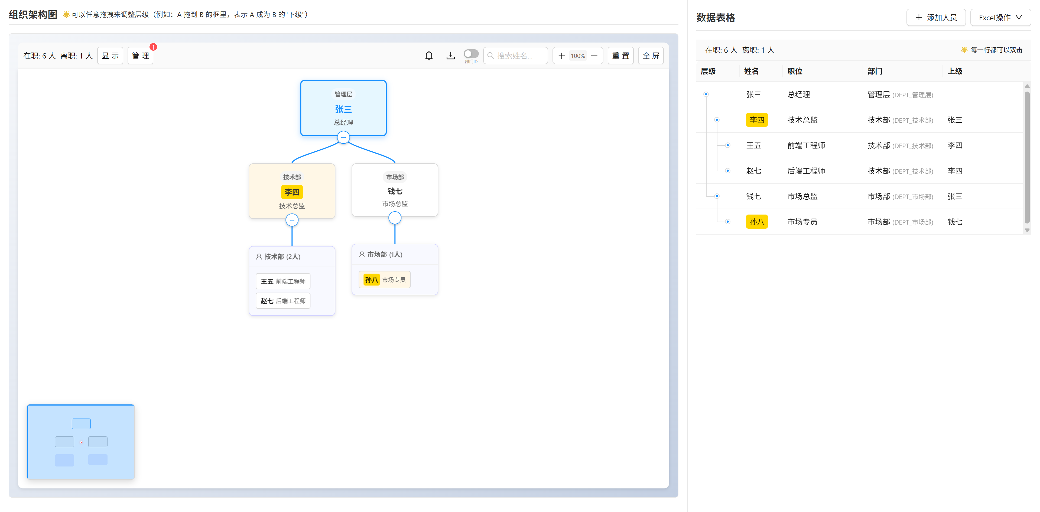Click the minimap overview thumbnail
Viewport: 1040px width, 512px height.
coord(81,442)
